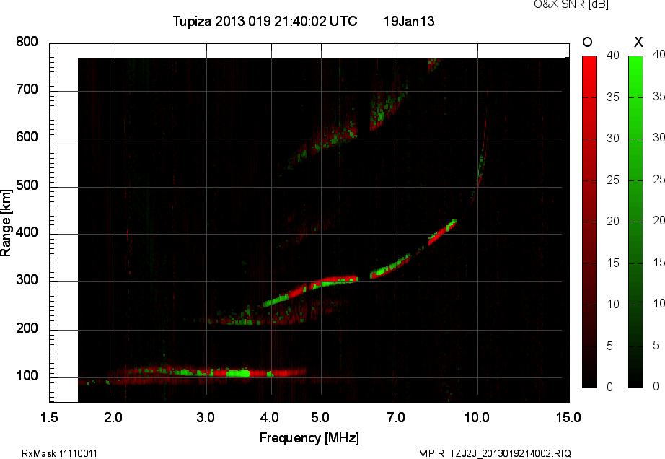Click the 300 tick label on the range axis
The image size is (665, 459).
tap(27, 280)
